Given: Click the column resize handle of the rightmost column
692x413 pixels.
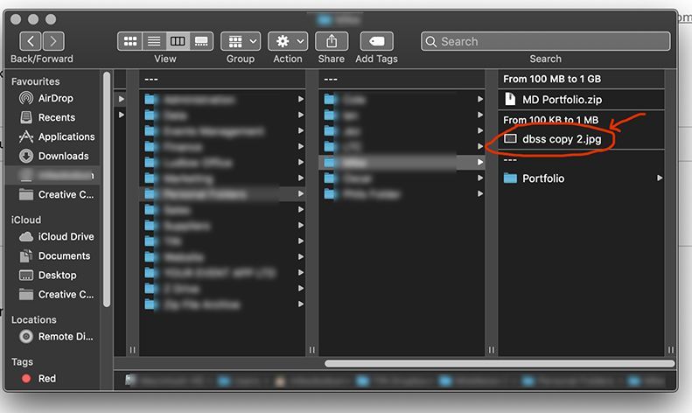Looking at the screenshot, I should [671, 350].
